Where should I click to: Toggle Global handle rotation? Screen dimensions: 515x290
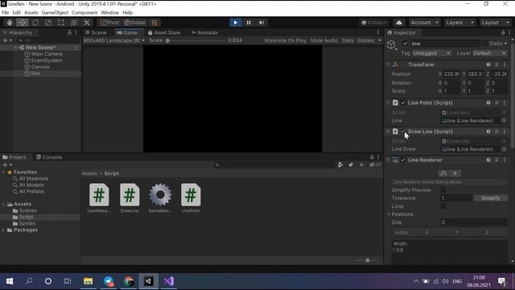coord(135,23)
